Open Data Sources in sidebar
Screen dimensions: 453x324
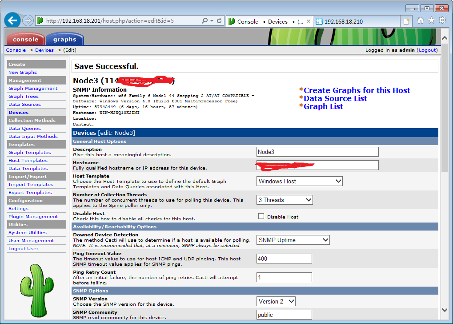(x=24, y=105)
